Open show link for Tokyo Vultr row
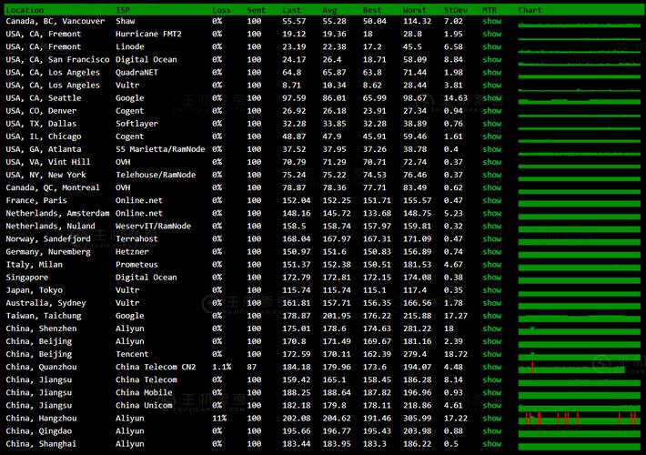646x455 pixels. 492,289
